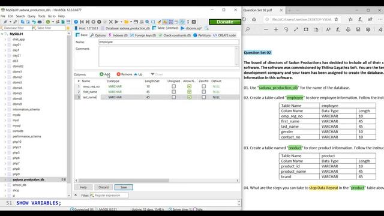Click the table Name input field

pyautogui.click(x=169, y=42)
